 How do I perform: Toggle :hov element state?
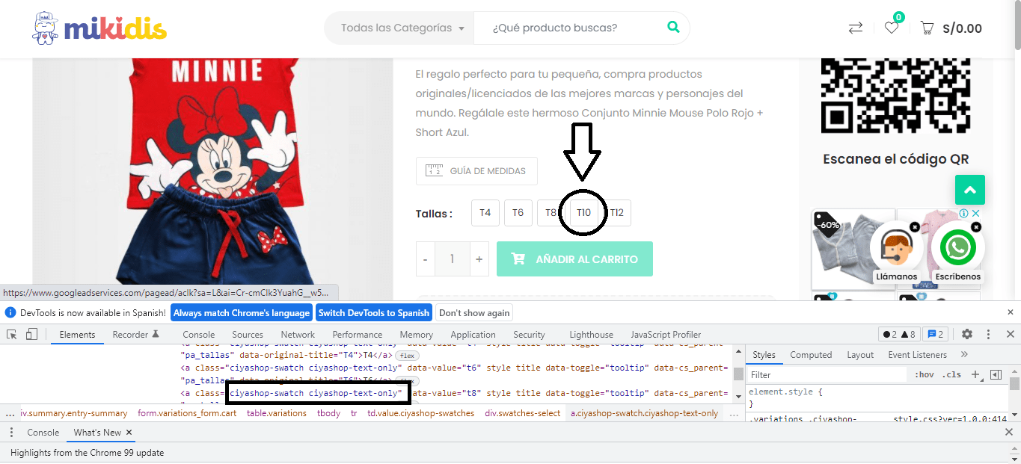(925, 374)
